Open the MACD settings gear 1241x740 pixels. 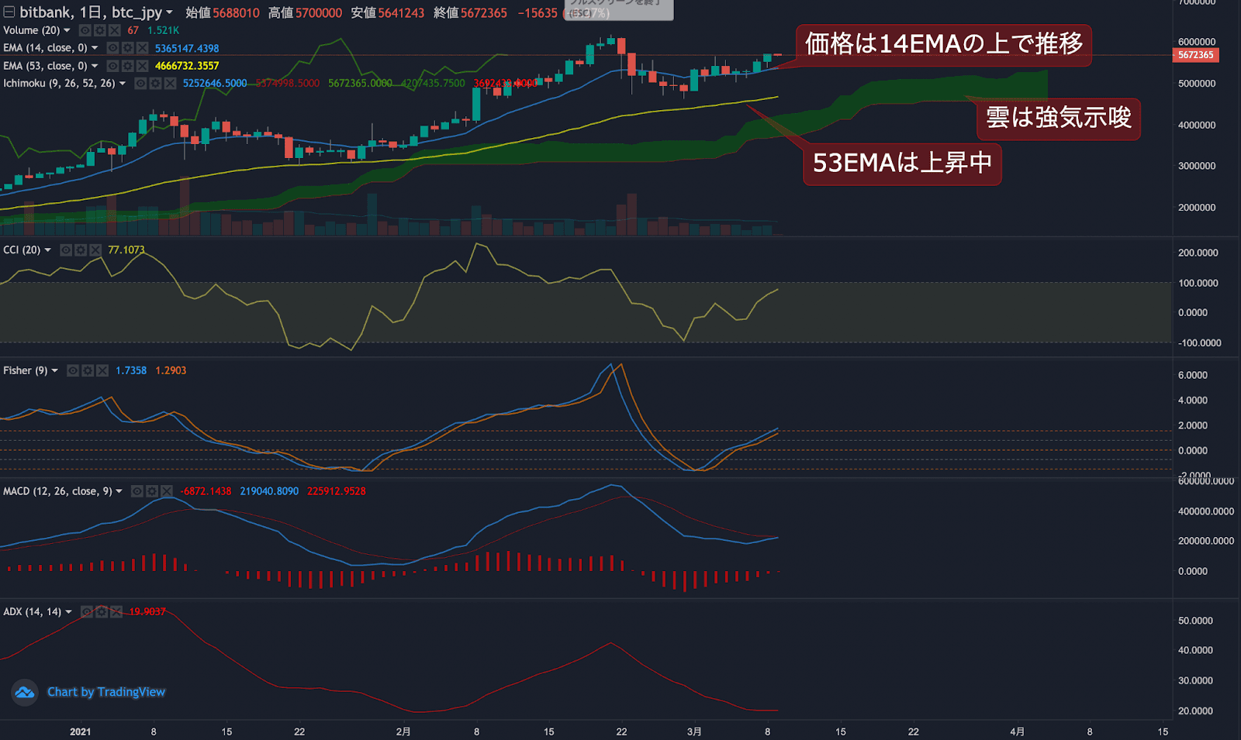click(x=152, y=490)
